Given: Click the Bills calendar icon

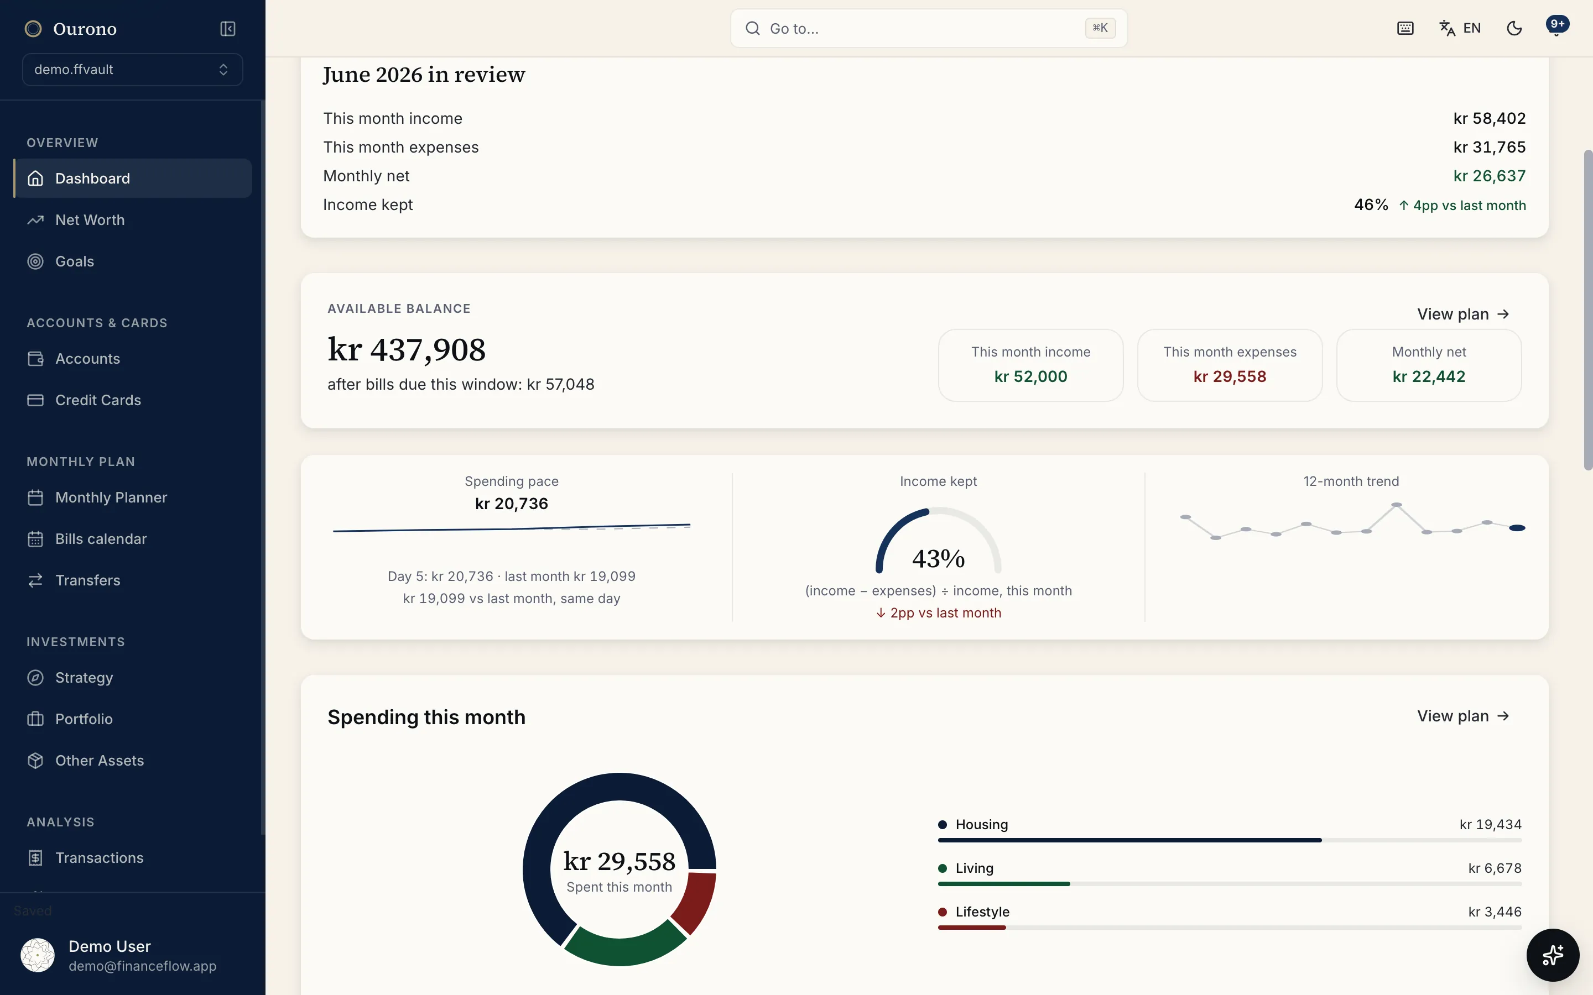Looking at the screenshot, I should coord(35,538).
